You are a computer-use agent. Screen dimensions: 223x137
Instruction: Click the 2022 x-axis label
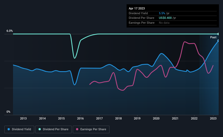(194, 118)
